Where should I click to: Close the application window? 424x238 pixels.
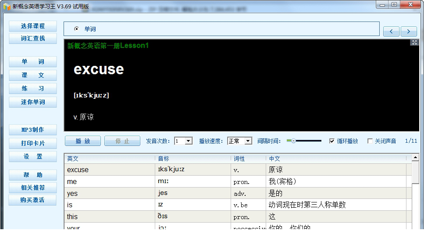410,4
